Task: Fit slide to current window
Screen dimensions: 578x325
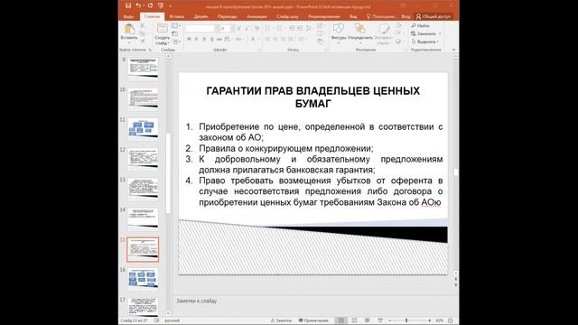Action: pos(451,320)
